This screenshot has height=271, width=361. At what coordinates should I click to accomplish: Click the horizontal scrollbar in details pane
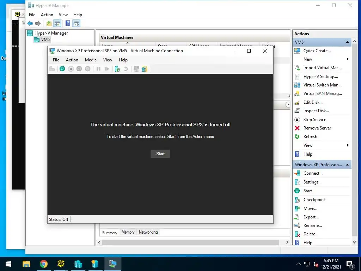[x=190, y=242]
